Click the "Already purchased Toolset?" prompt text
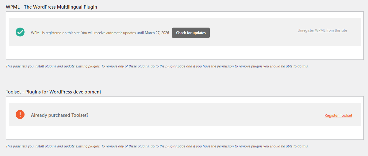The width and height of the screenshot is (368, 156). click(x=59, y=115)
